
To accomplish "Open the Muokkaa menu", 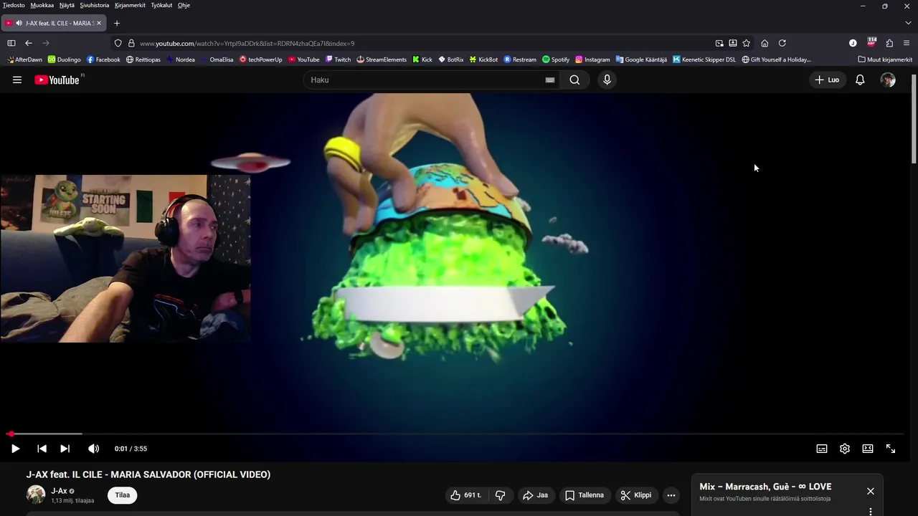I will pos(42,5).
